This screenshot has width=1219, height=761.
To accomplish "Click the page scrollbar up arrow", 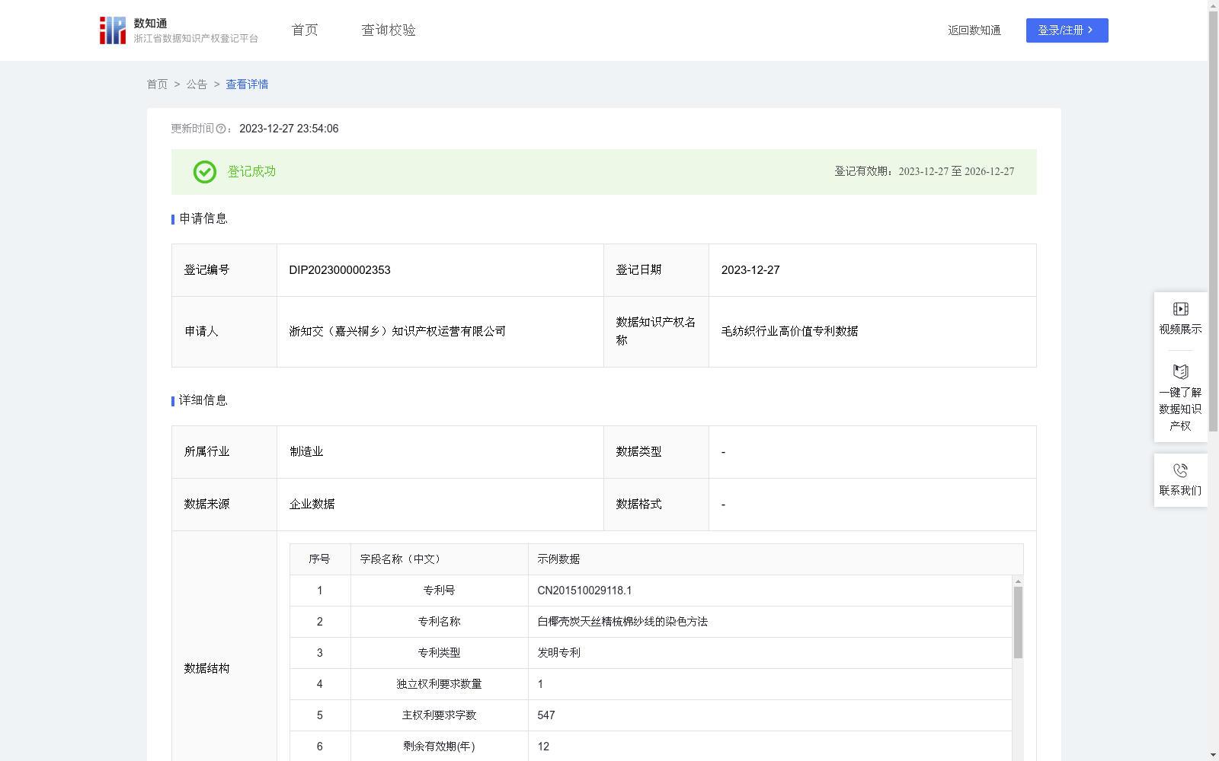I will pyautogui.click(x=1213, y=5).
